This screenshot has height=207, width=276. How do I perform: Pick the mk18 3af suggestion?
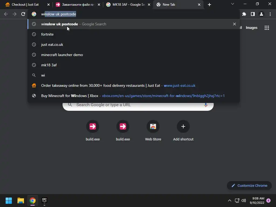133,65
